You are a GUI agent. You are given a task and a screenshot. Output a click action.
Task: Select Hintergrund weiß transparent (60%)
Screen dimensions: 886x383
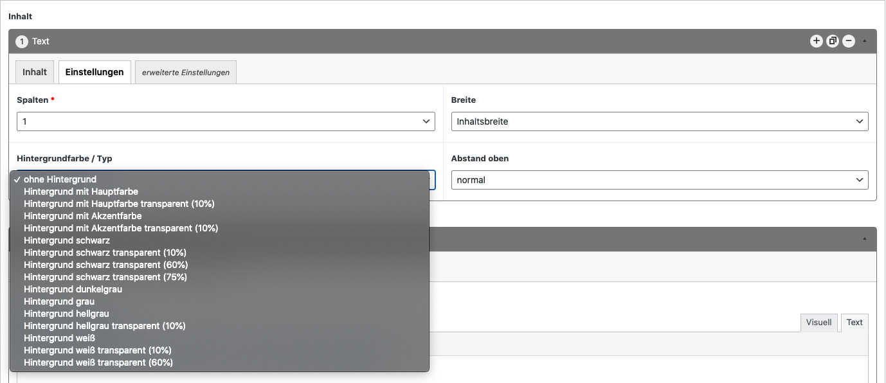pos(98,362)
